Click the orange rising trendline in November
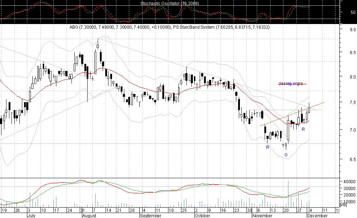Screen dimensions: 357x218 pos(292,114)
